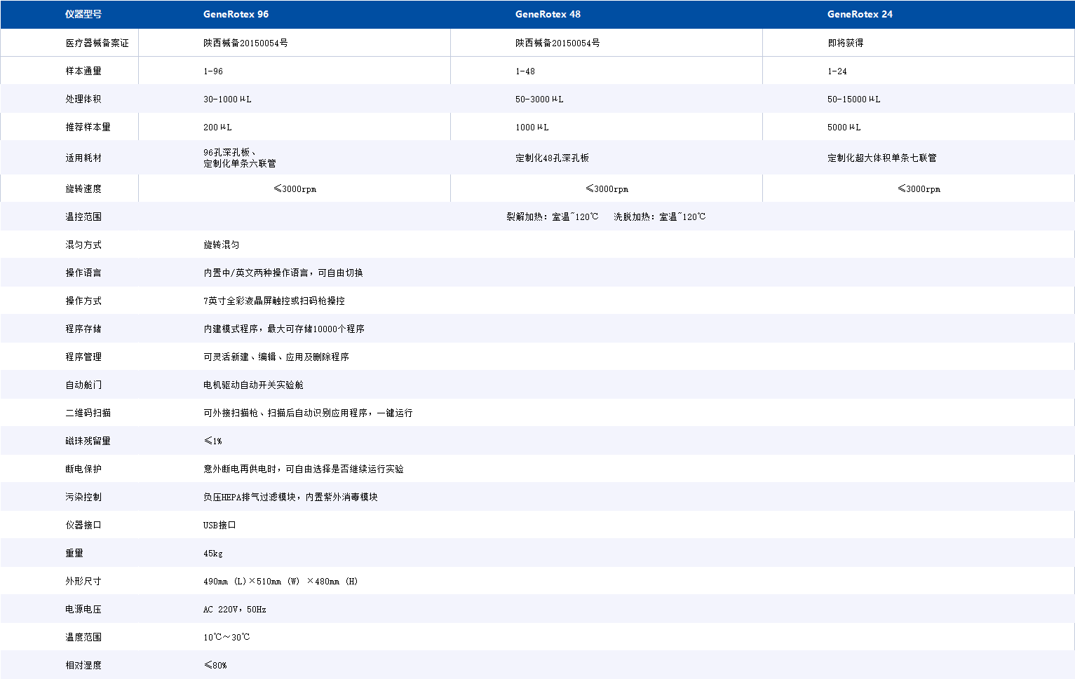Select the 'GeneRotex 24' column header

pyautogui.click(x=860, y=14)
